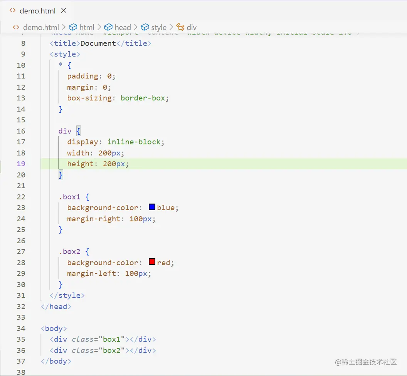
Task: Click line number 34 in gutter
Action: tap(21, 328)
